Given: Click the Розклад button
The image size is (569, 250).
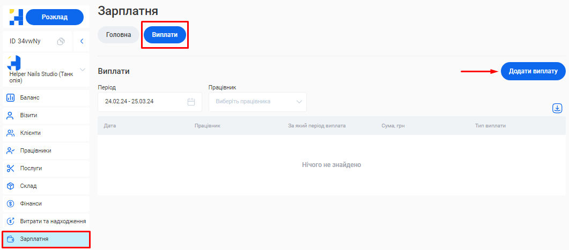Looking at the screenshot, I should click(x=55, y=17).
